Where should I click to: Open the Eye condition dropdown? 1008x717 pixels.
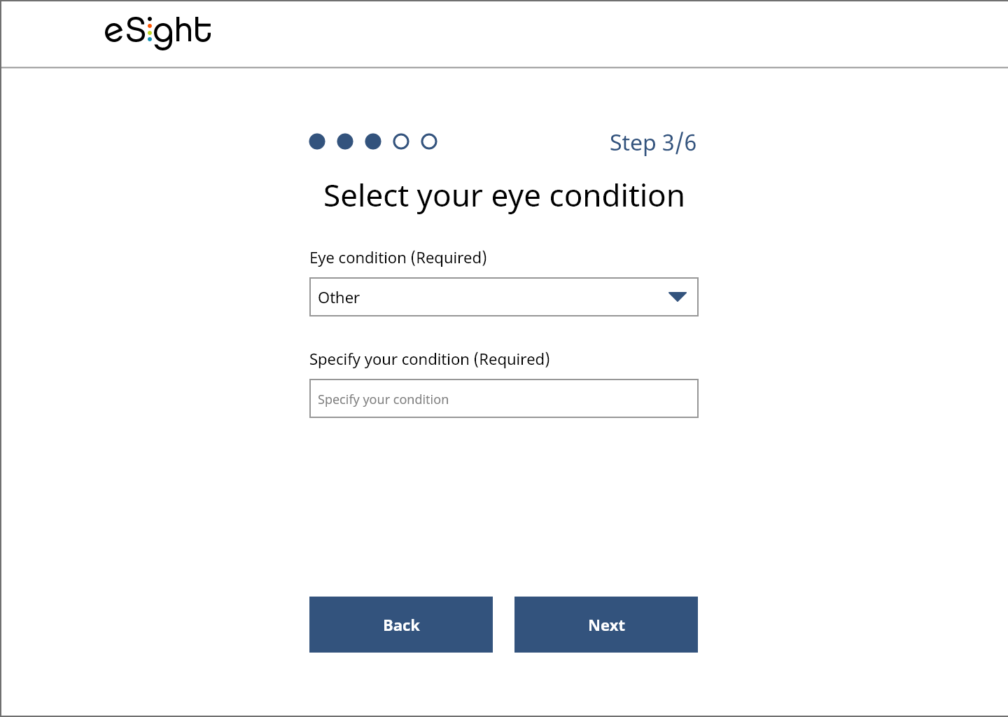[504, 297]
